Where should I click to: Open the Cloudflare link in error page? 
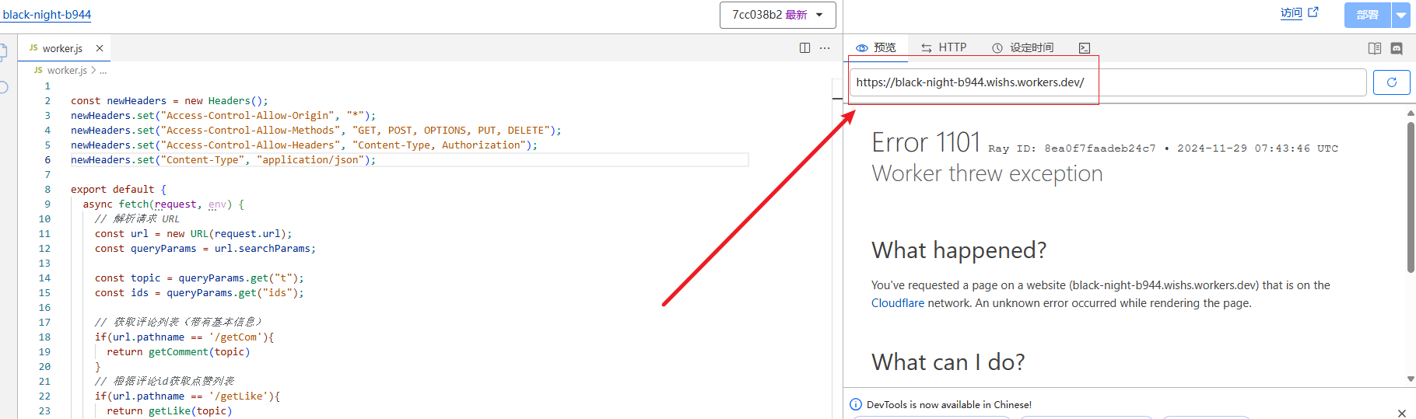[x=898, y=303]
